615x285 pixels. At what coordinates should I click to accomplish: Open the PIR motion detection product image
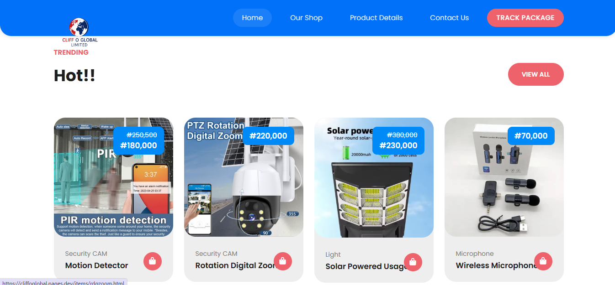point(113,177)
